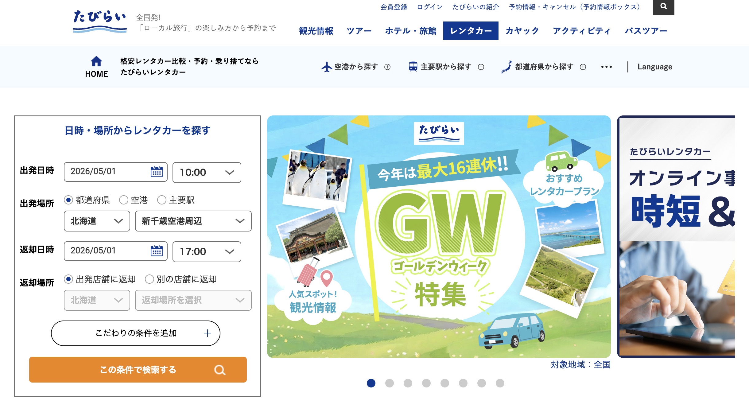Click the orange この条件で検索する button
Viewport: 749px width, 420px height.
[x=138, y=370]
